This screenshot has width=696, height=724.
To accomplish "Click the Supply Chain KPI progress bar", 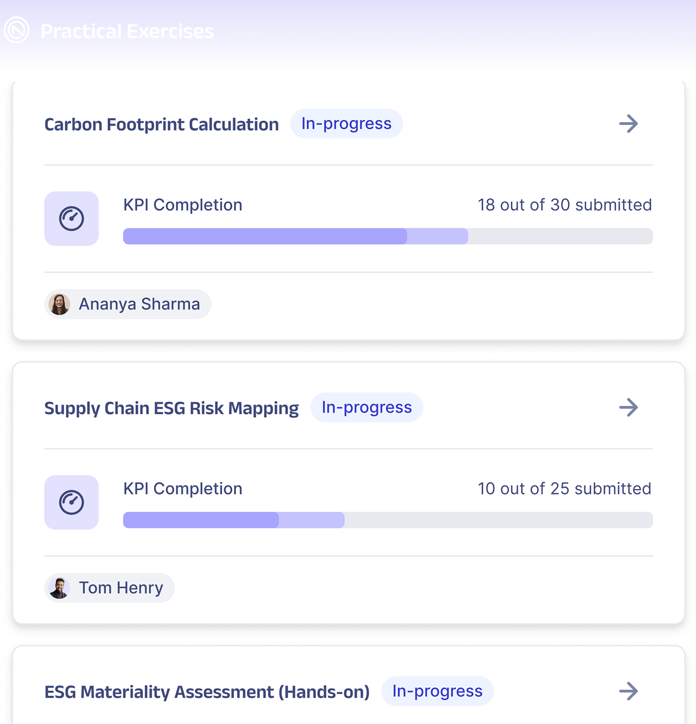I will click(388, 520).
